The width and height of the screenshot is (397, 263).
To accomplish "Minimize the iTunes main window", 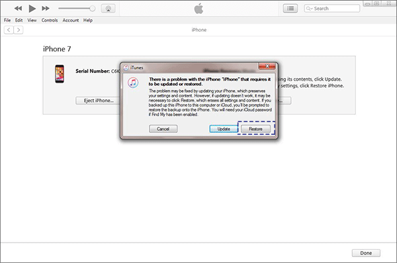I will pyautogui.click(x=368, y=3).
